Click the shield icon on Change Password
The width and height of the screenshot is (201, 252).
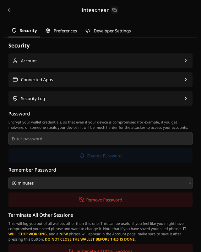coord(82,156)
